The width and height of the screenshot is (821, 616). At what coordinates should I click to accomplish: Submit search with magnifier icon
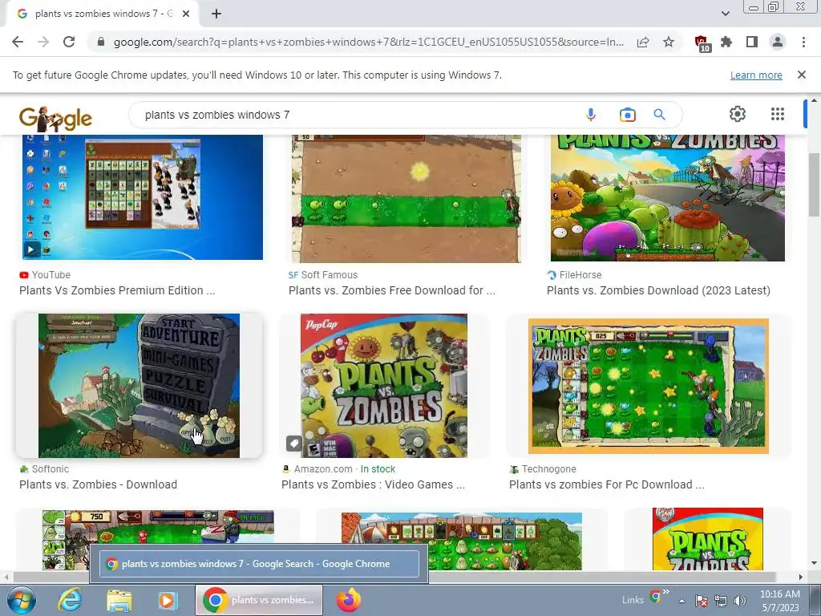pyautogui.click(x=659, y=115)
